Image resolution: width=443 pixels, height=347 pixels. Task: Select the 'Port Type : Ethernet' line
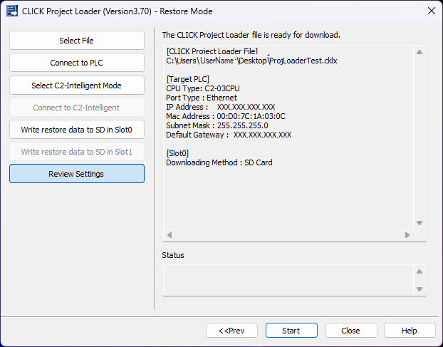coord(202,98)
